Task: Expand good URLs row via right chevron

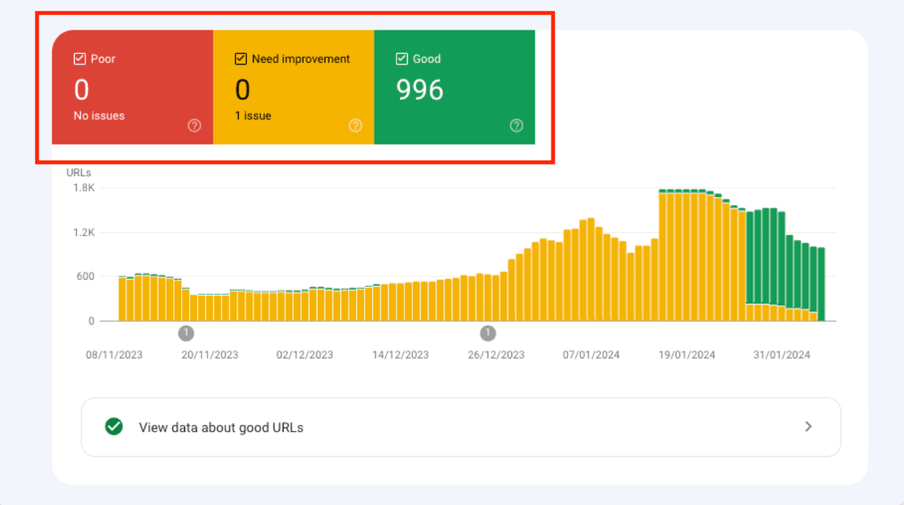Action: tap(808, 427)
